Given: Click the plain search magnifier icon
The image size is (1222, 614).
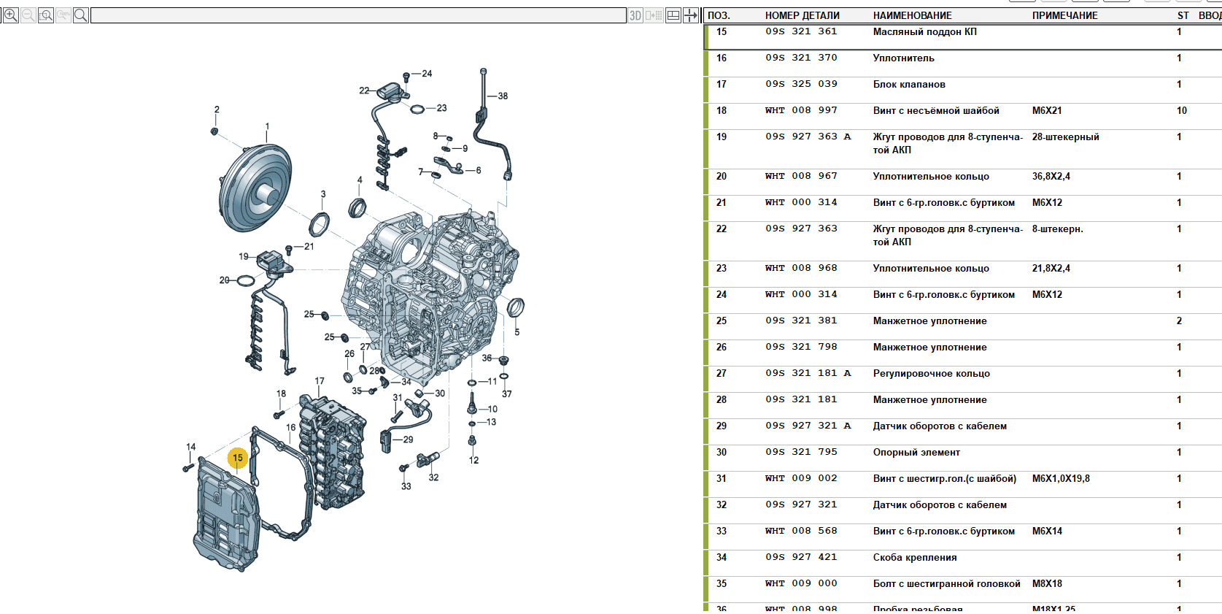Looking at the screenshot, I should click(81, 15).
